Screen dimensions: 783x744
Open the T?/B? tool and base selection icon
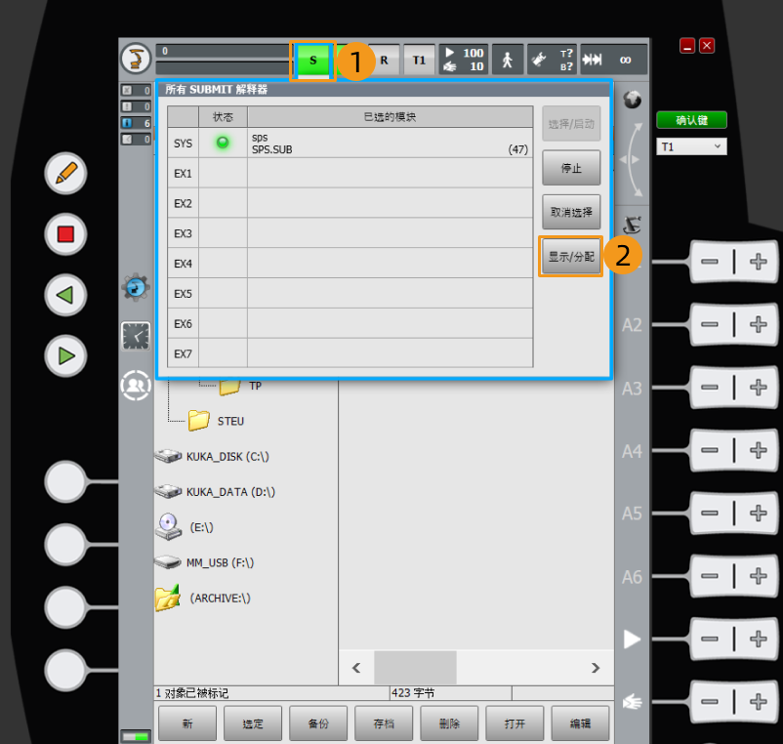[x=554, y=60]
